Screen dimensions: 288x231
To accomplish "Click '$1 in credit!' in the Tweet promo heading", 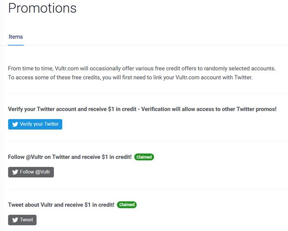I will tap(99, 205).
